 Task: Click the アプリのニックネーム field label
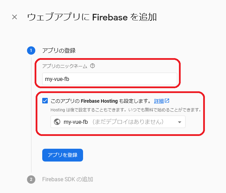[65, 66]
